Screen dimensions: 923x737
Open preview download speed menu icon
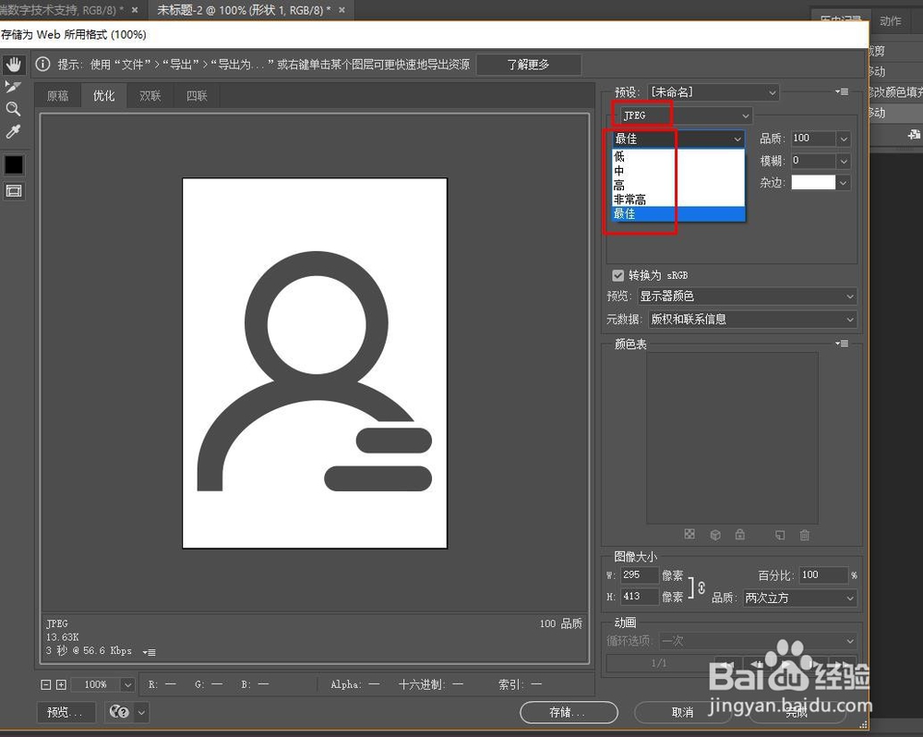(149, 652)
